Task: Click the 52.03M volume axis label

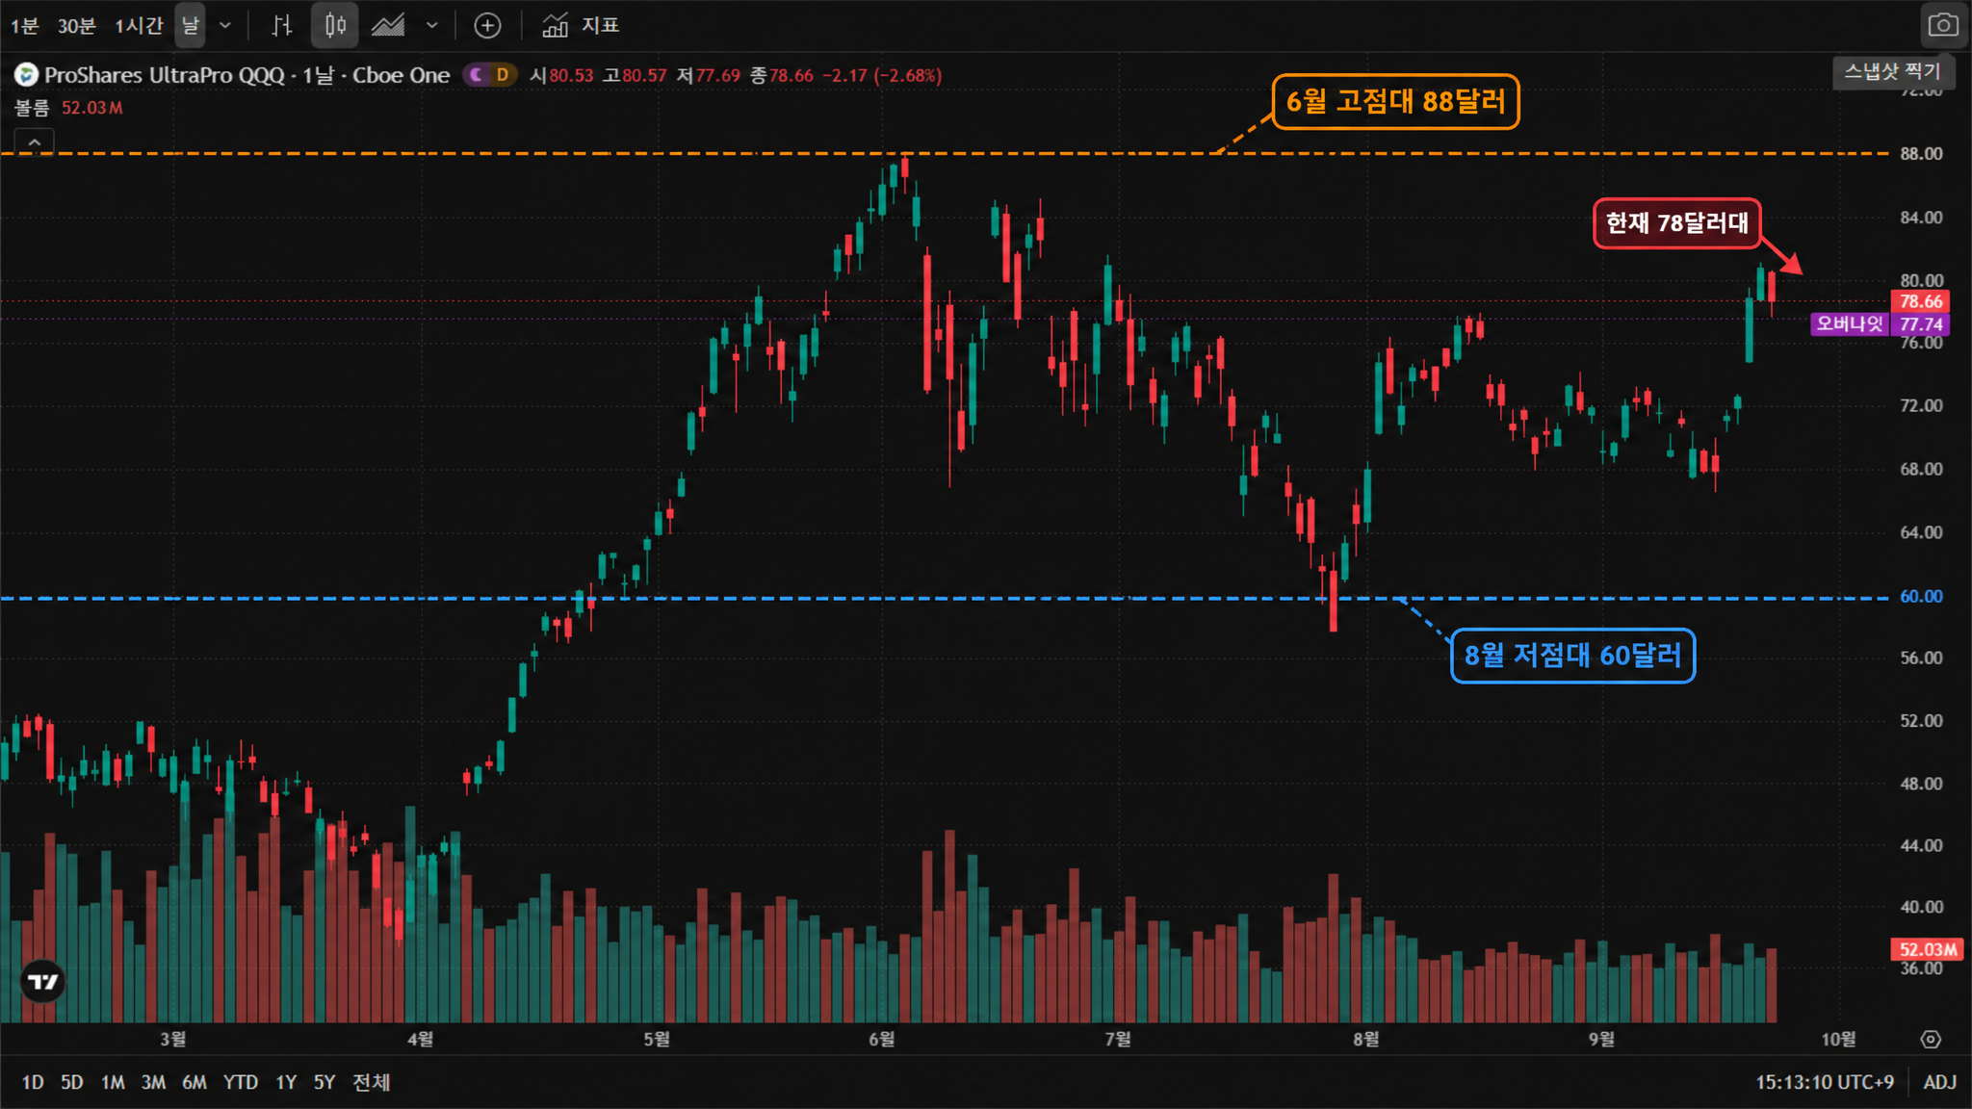Action: (x=1928, y=949)
